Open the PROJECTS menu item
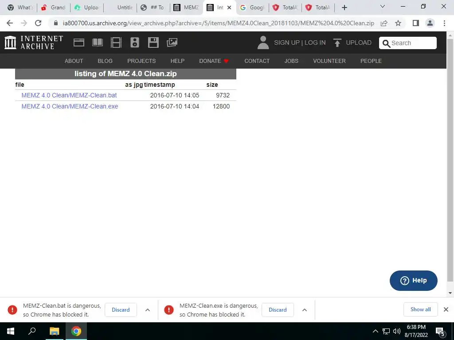Screen dimensions: 454x340 [x=141, y=61]
